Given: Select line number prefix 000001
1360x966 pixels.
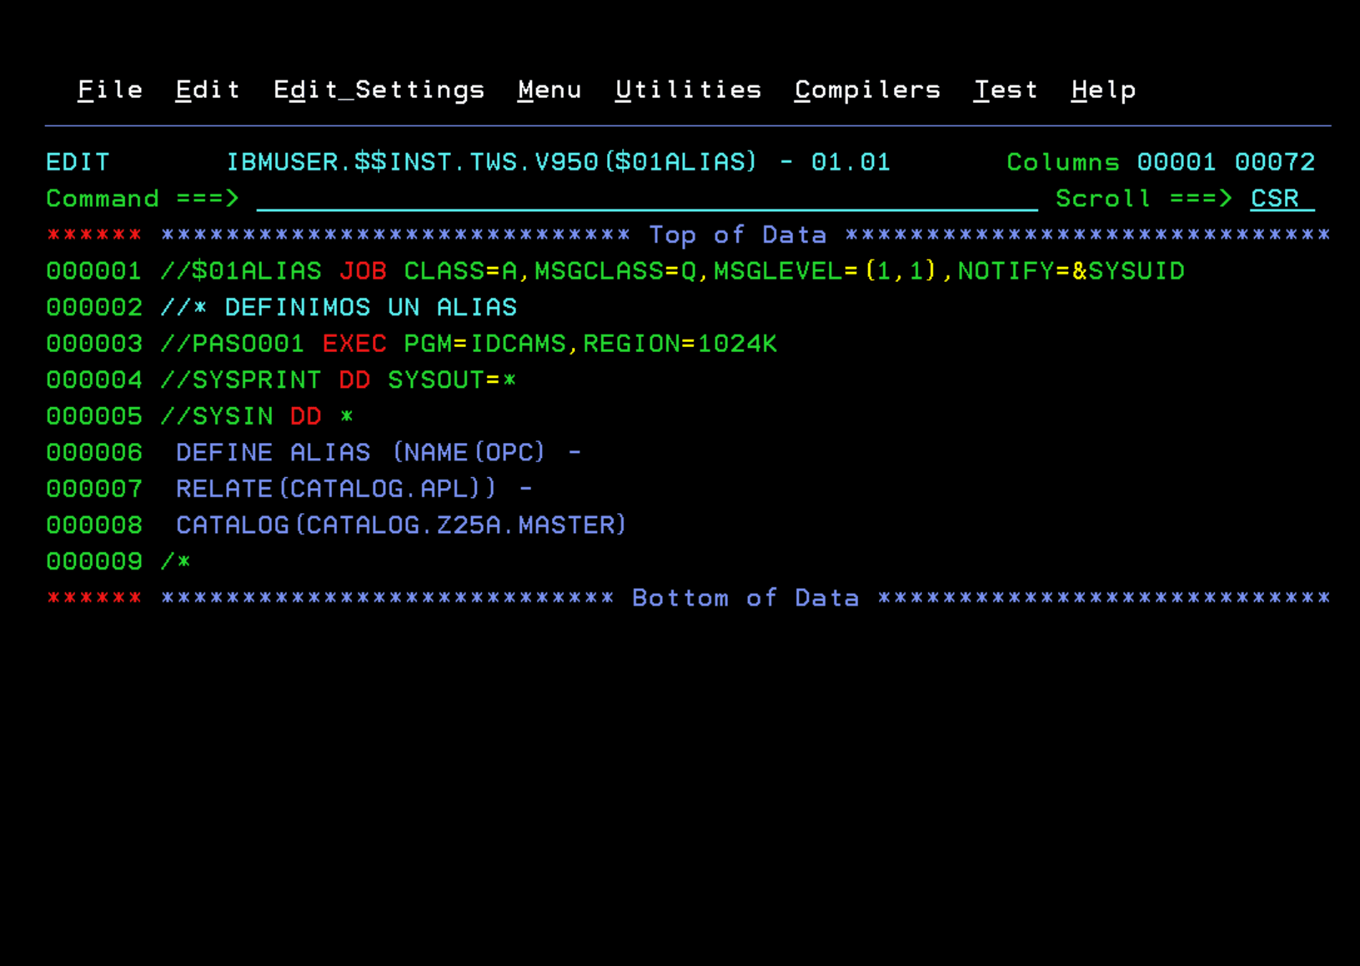Looking at the screenshot, I should click(x=94, y=271).
